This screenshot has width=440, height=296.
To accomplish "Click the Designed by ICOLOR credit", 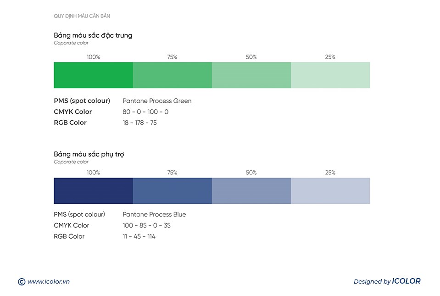I will [387, 281].
